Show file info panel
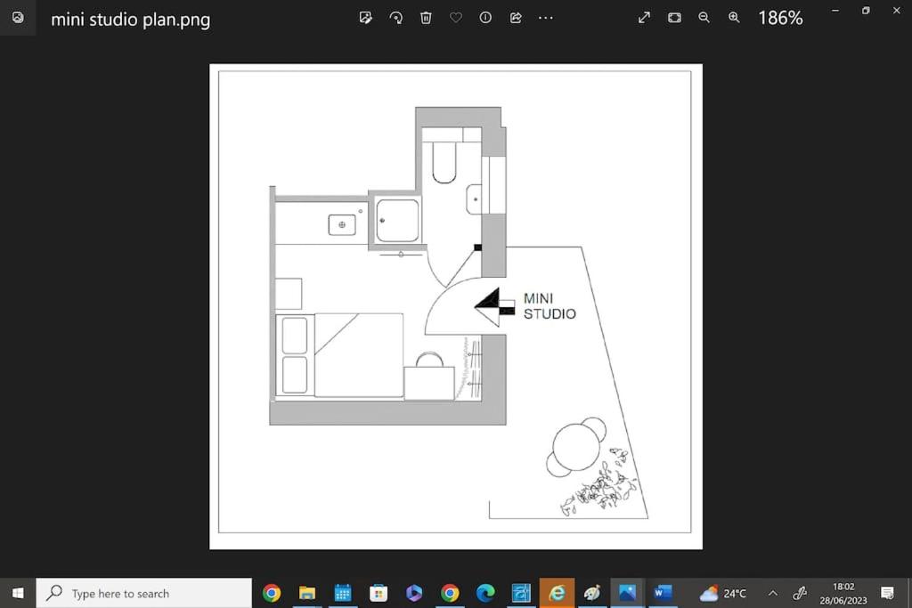 (x=485, y=18)
